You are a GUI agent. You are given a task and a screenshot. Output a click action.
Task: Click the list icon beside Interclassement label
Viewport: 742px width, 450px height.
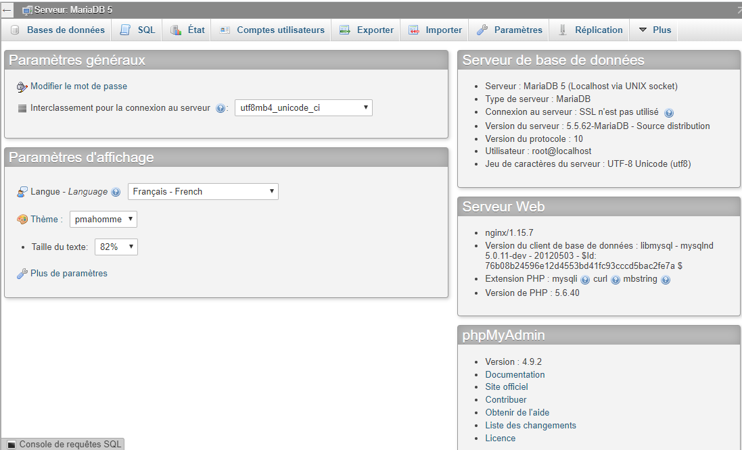coord(22,108)
